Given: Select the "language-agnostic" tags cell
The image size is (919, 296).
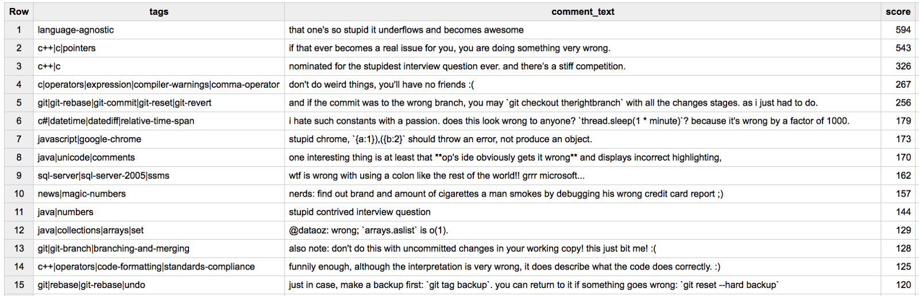Looking at the screenshot, I should (76, 30).
